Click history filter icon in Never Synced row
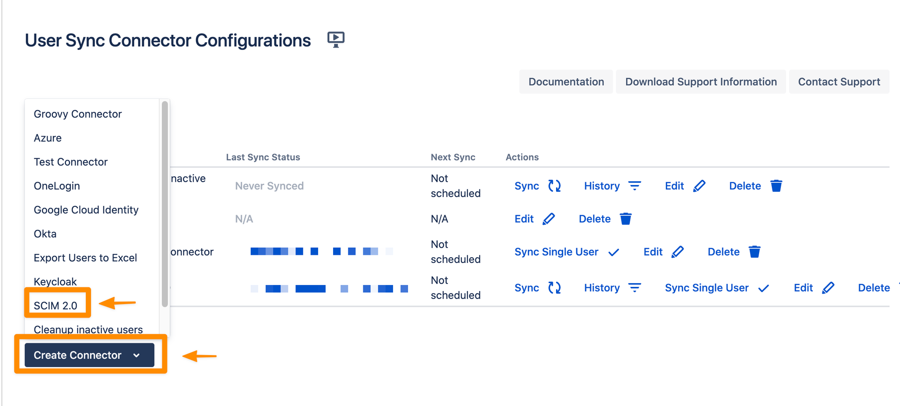The width and height of the screenshot is (900, 406). click(635, 186)
